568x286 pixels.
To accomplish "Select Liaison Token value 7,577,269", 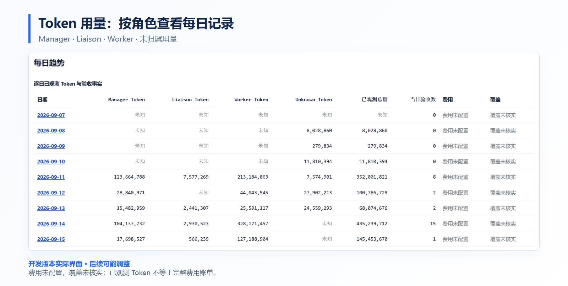I will tap(196, 177).
